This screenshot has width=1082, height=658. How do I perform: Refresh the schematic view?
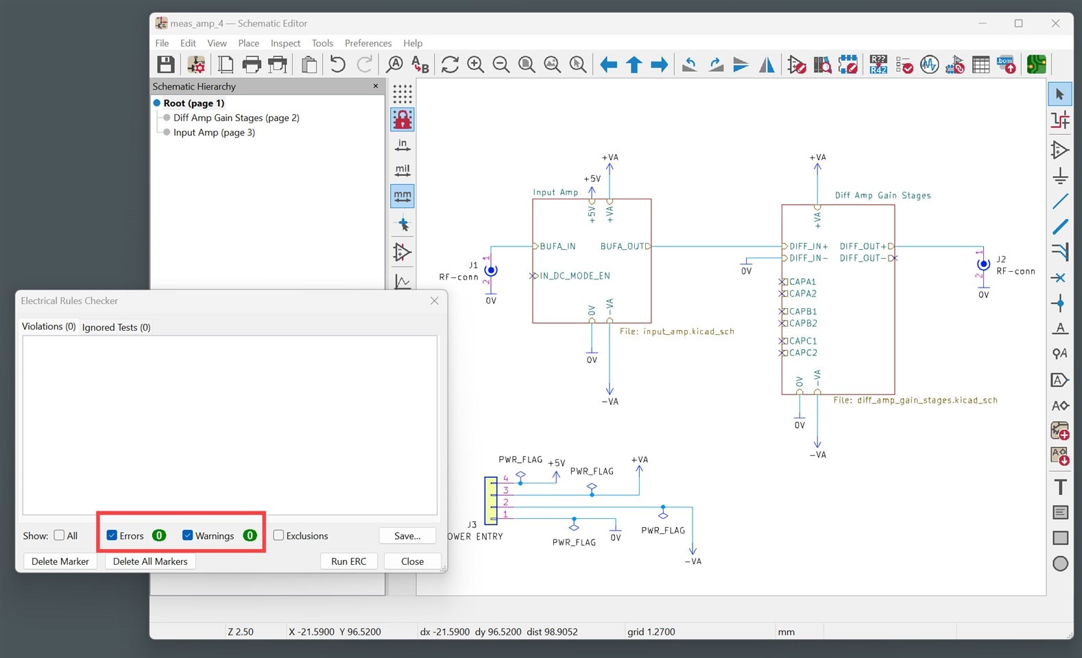[x=450, y=64]
